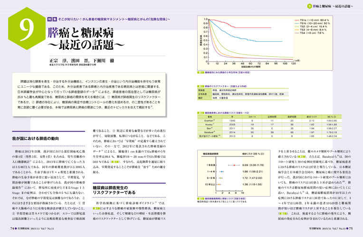Click the author names line 正宗 淳, 濱田 晋, 下瀬川 徹
The width and height of the screenshot is (363, 237).
[82, 61]
